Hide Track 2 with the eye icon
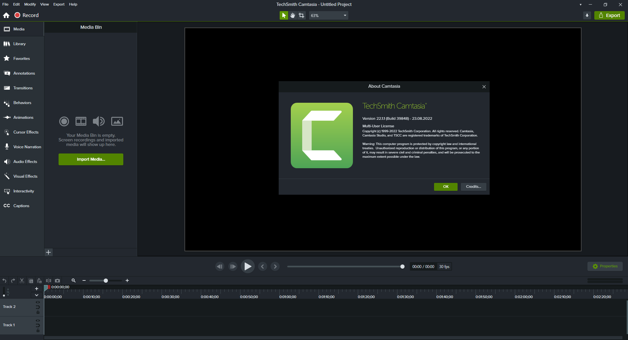 click(38, 302)
